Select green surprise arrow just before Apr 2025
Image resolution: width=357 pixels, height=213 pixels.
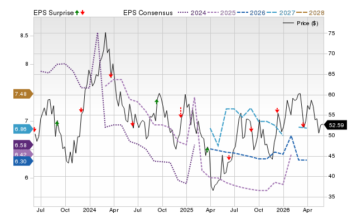[207, 149]
